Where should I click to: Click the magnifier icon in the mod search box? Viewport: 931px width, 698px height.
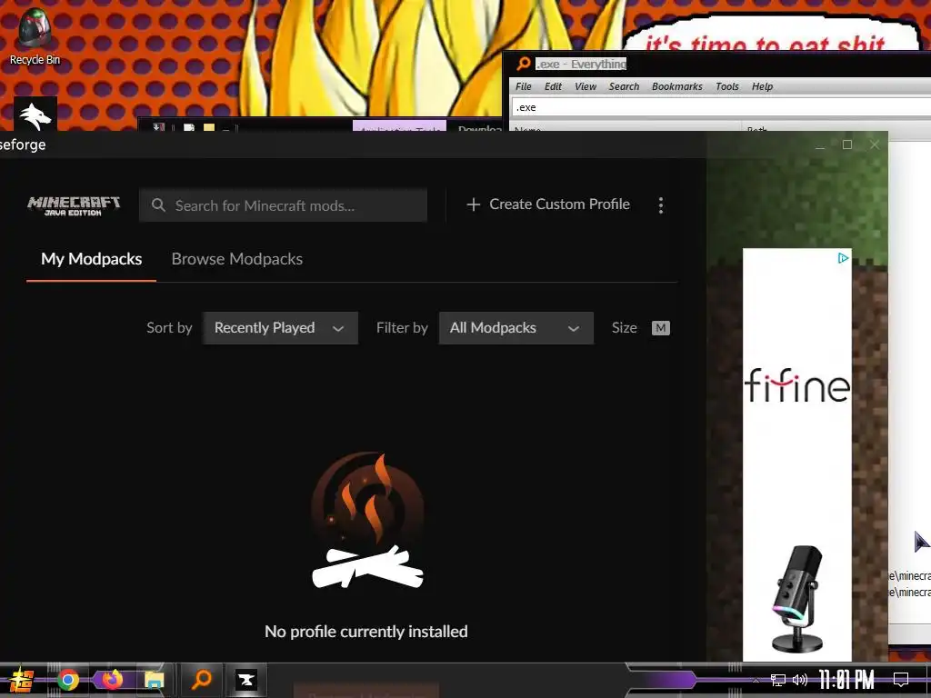158,205
